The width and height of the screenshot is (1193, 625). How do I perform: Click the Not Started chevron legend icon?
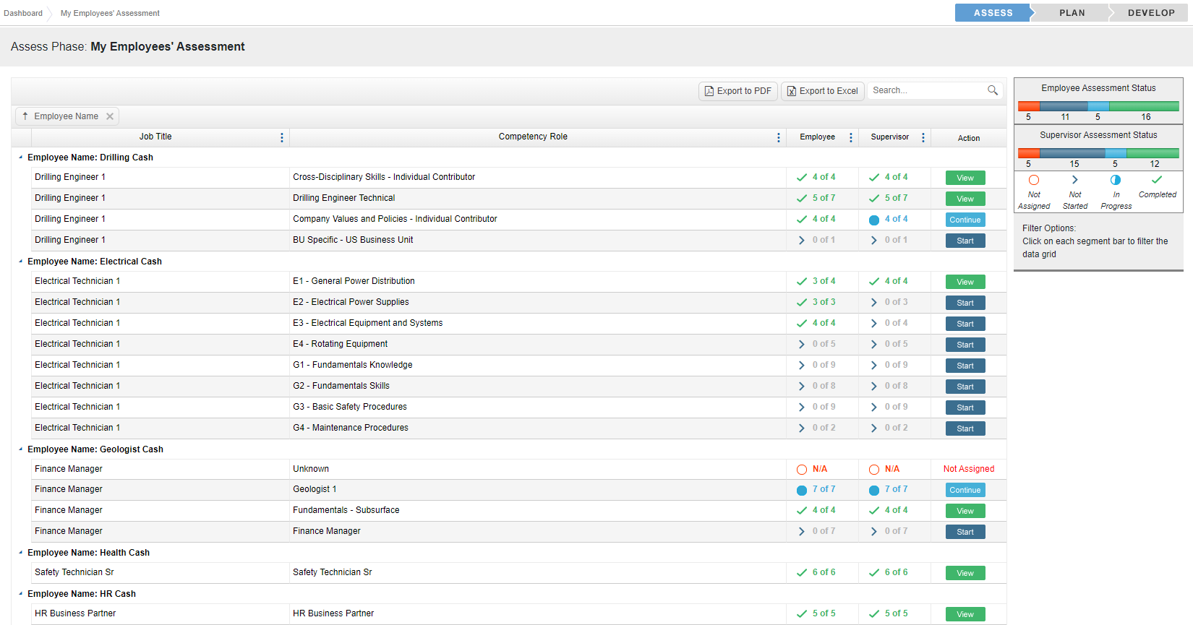1074,180
